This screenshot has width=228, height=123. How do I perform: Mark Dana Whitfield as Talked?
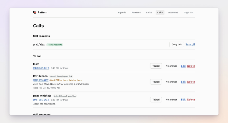[156, 100]
